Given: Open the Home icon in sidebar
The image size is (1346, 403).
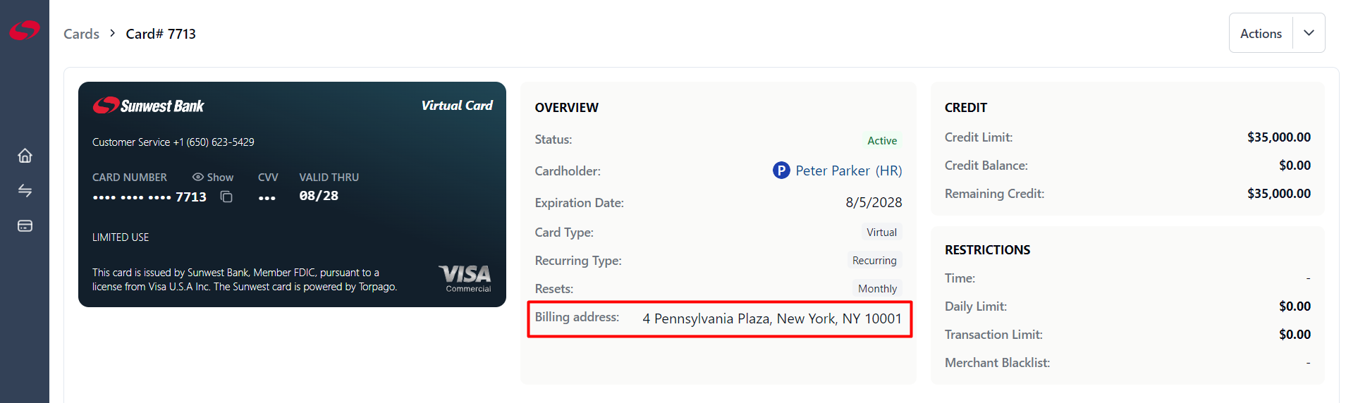Looking at the screenshot, I should 25,156.
